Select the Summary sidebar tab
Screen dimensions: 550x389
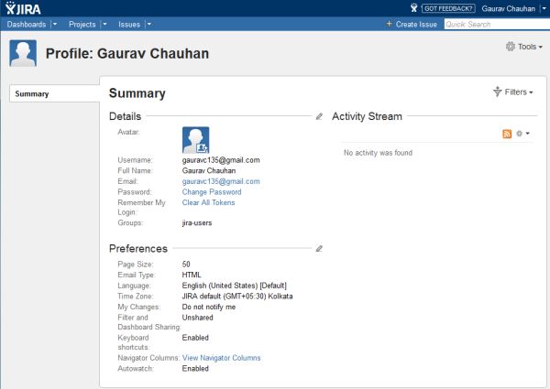pos(55,93)
